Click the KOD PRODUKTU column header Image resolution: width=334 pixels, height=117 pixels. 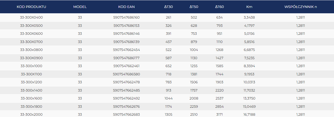tap(31, 7)
